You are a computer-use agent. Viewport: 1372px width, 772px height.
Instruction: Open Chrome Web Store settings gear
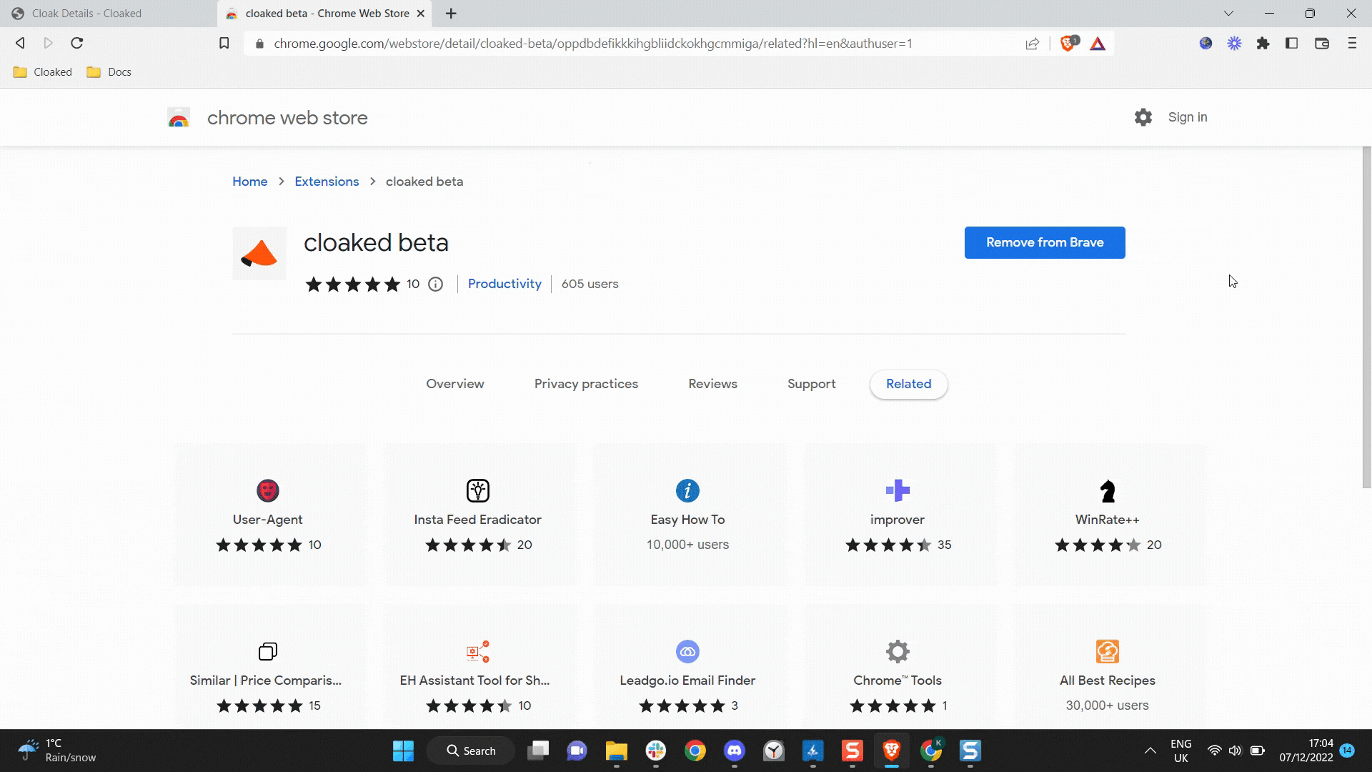pos(1143,117)
